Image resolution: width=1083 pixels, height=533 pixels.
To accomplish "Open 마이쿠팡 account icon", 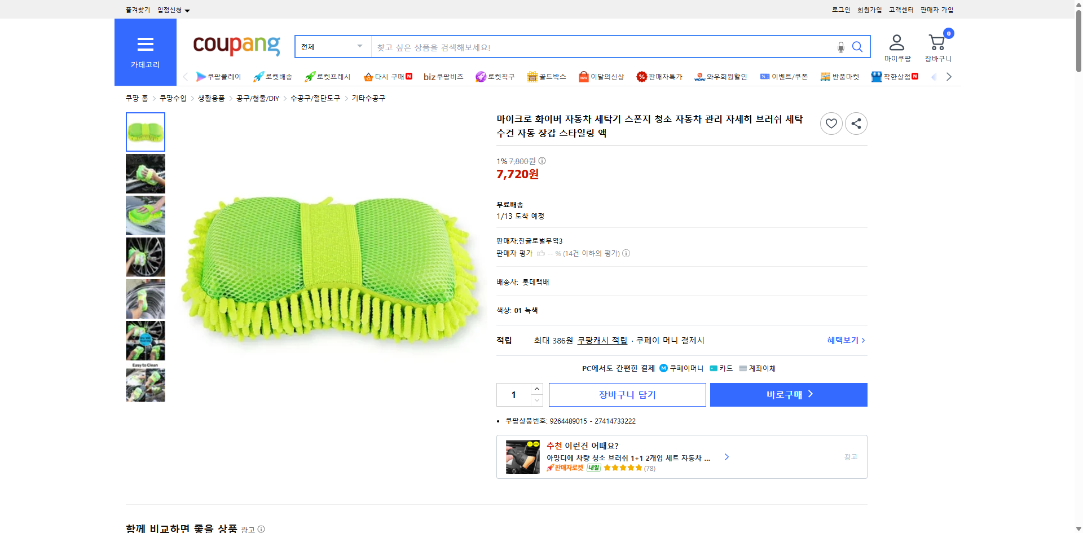I will 896,42.
